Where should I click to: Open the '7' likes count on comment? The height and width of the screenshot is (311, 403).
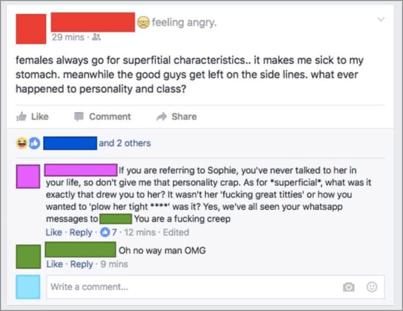tap(110, 232)
